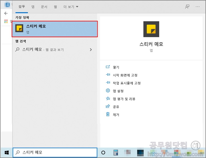The width and height of the screenshot is (206, 158).
Task: Open 앱 설정
Action: point(118,91)
